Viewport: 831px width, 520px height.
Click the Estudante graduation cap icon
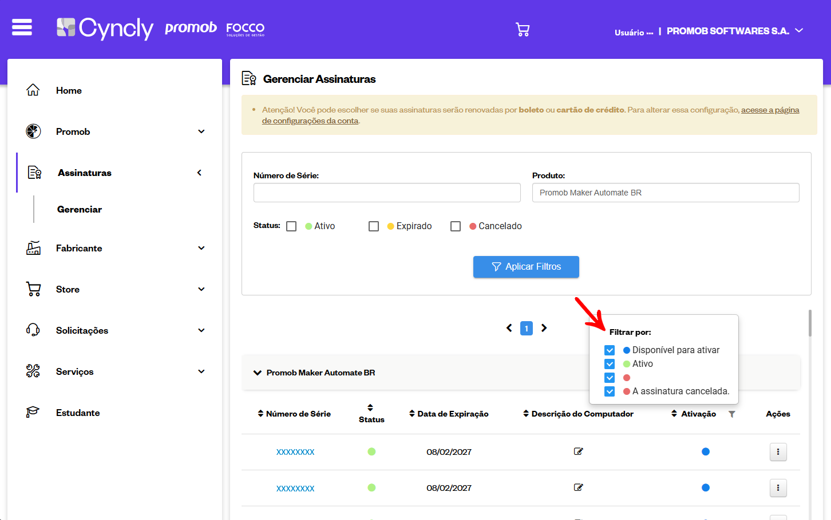tap(33, 413)
